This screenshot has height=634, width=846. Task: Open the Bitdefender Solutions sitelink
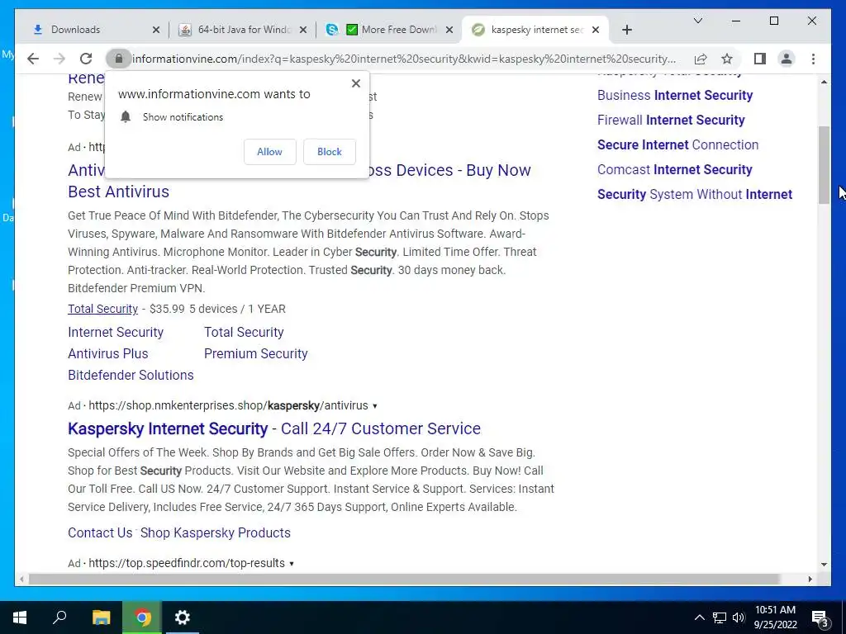click(x=131, y=376)
